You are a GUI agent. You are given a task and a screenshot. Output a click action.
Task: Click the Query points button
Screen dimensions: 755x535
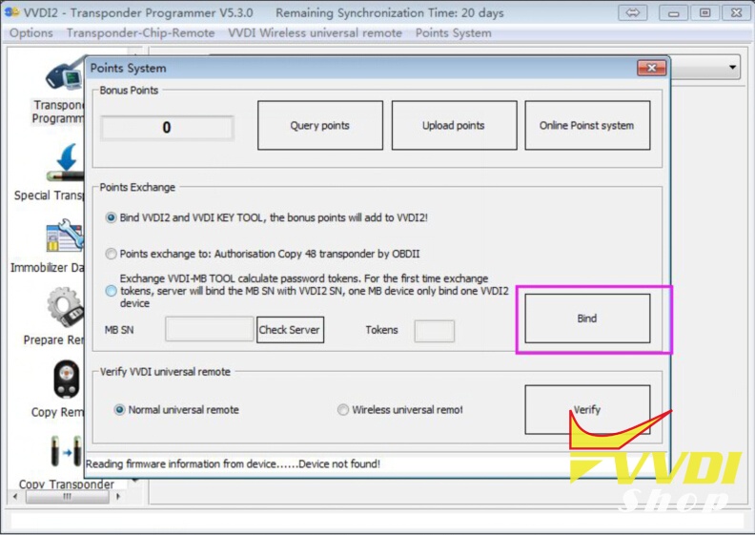pyautogui.click(x=320, y=126)
